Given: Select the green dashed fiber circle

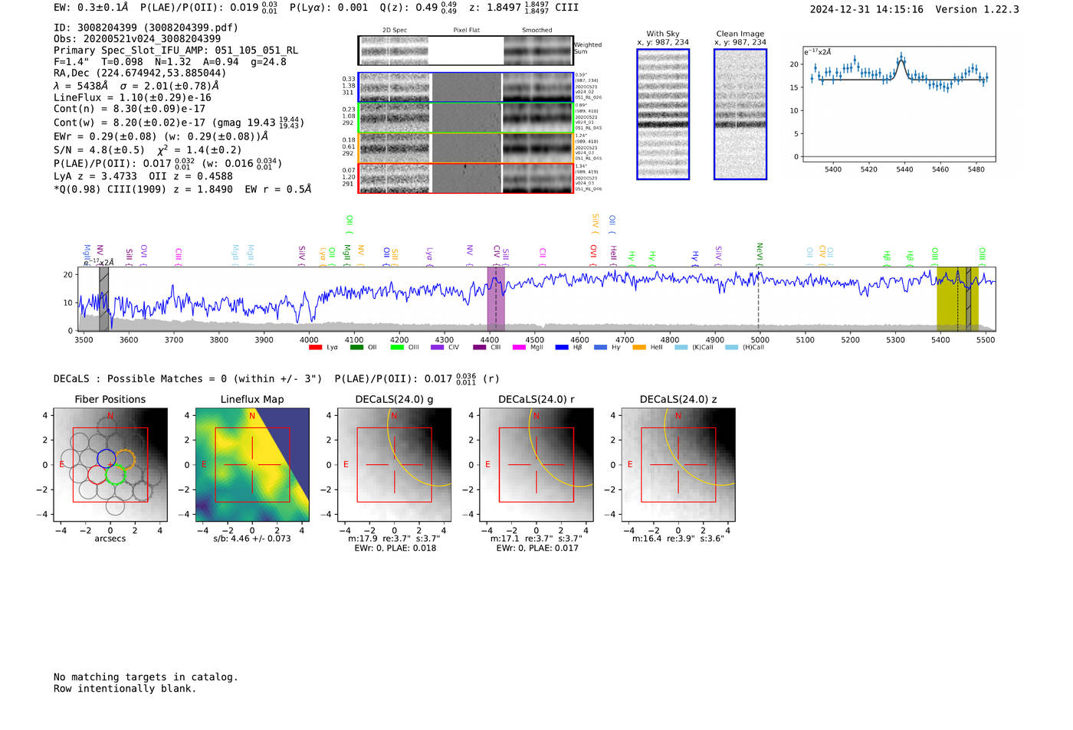Looking at the screenshot, I should pyautogui.click(x=116, y=475).
